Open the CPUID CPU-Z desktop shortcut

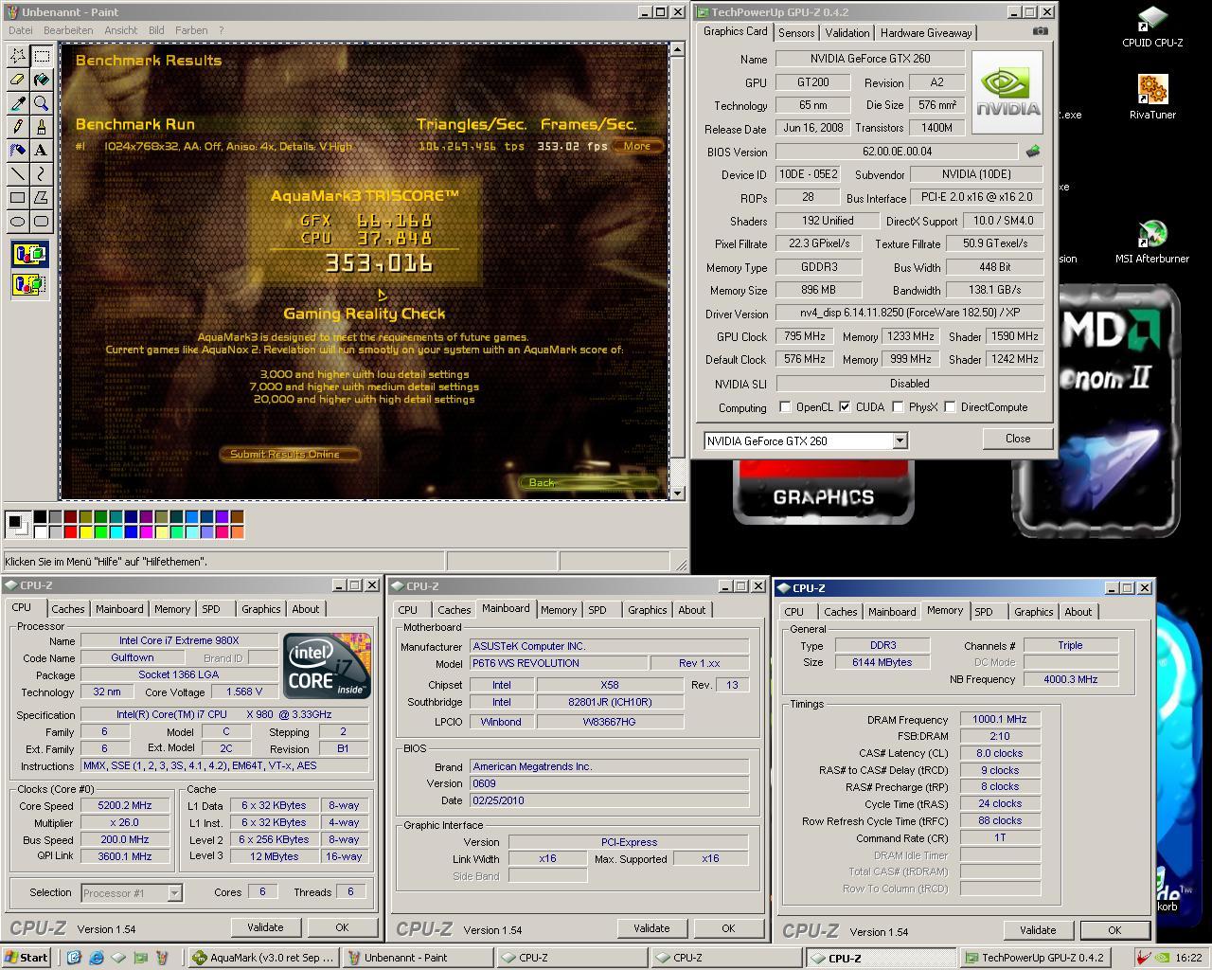point(1152,27)
